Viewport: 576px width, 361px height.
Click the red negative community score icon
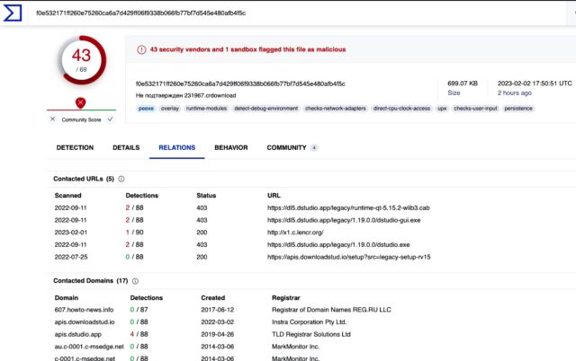(81, 102)
